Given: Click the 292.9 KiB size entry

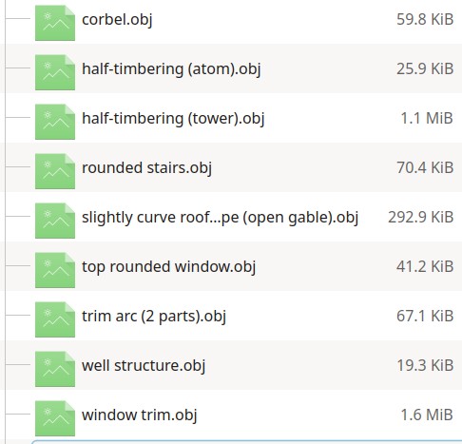Looking at the screenshot, I should [421, 218].
